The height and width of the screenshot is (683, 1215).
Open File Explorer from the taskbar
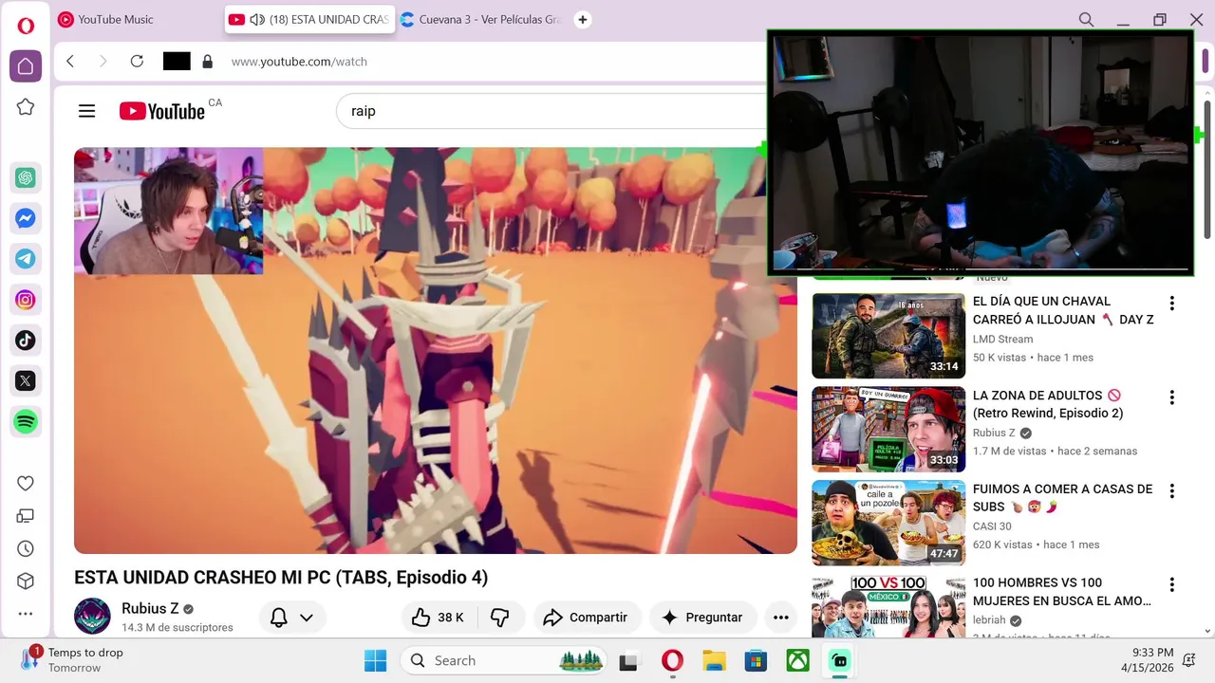[x=714, y=660]
